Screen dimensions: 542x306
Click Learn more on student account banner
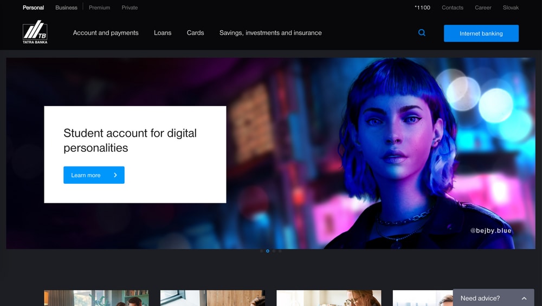click(94, 175)
